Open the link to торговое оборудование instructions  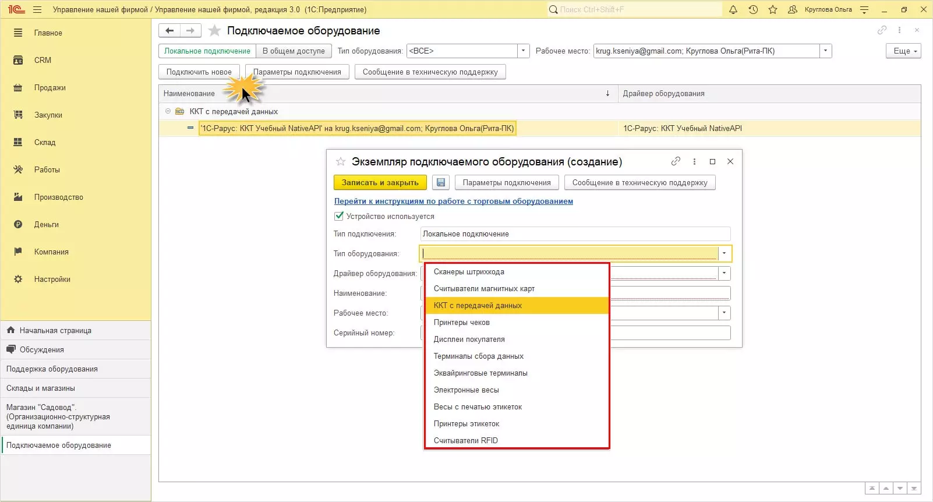coord(454,201)
